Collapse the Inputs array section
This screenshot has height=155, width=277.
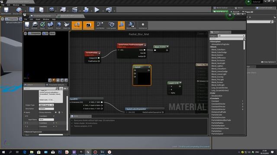pyautogui.click(x=25, y=112)
